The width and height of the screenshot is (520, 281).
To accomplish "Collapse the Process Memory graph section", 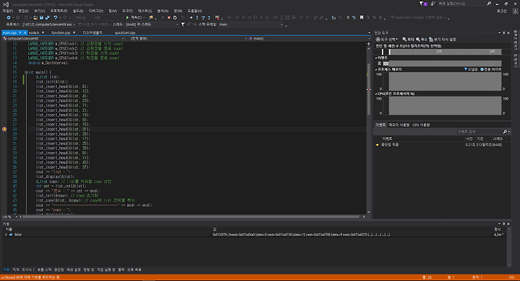I will click(376, 69).
